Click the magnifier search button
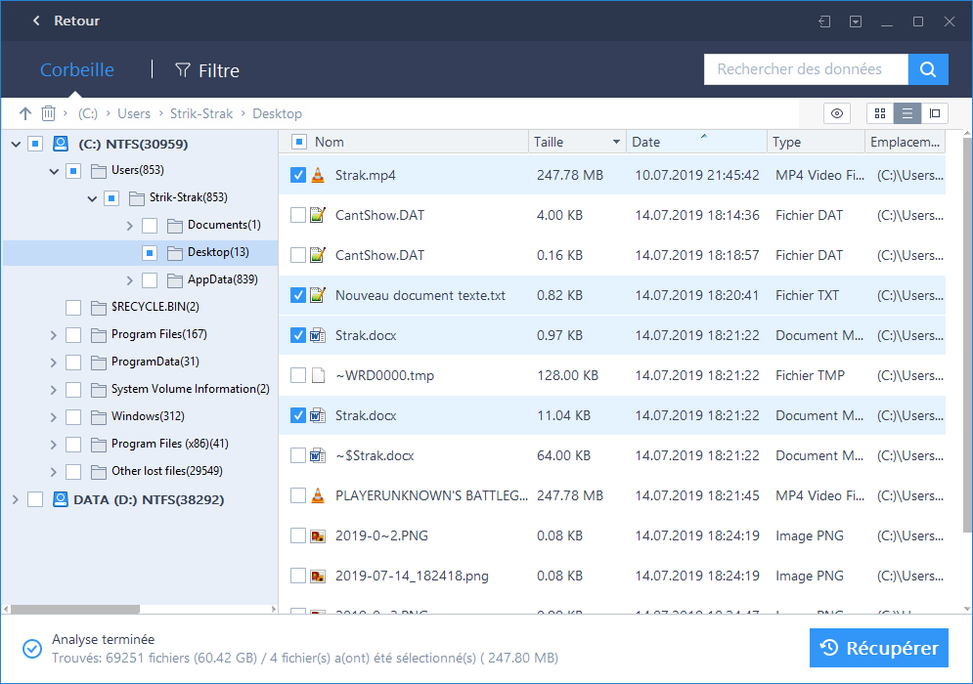973x684 pixels. [x=928, y=69]
